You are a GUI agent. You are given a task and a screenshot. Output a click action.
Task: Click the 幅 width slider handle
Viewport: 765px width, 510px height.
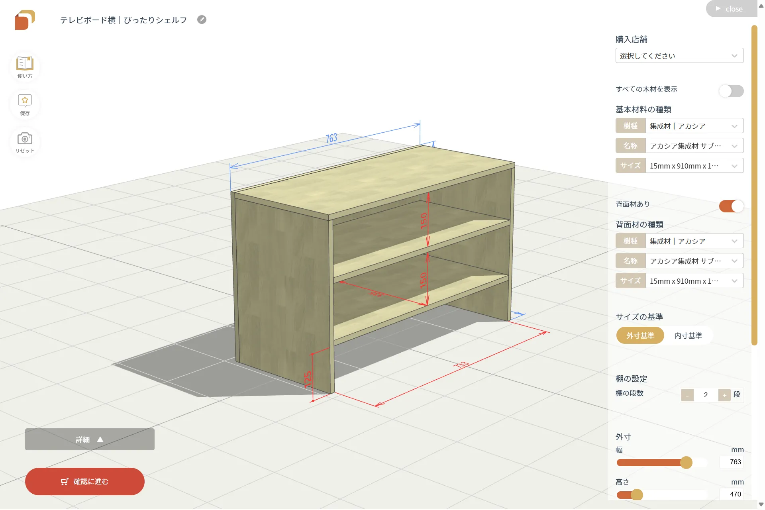[686, 463]
